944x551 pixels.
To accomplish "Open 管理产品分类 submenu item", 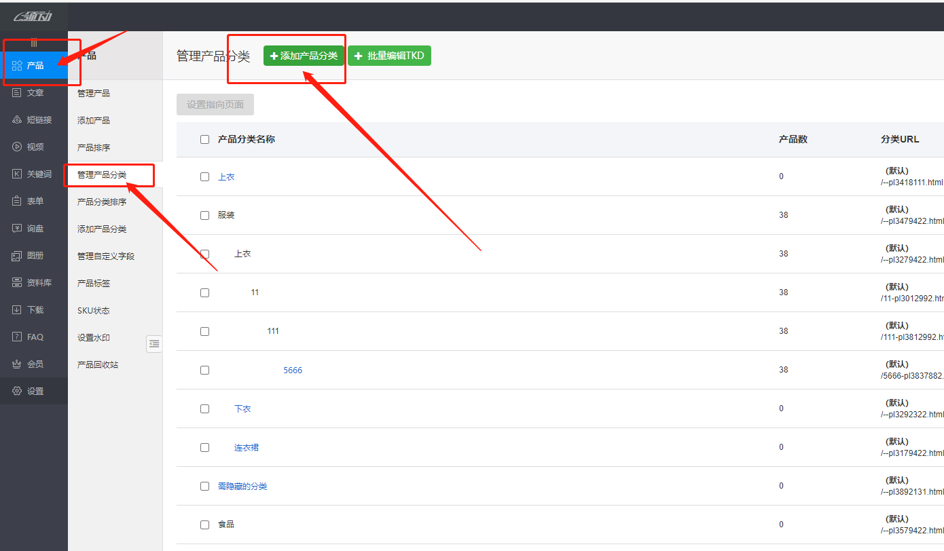I will click(x=102, y=175).
